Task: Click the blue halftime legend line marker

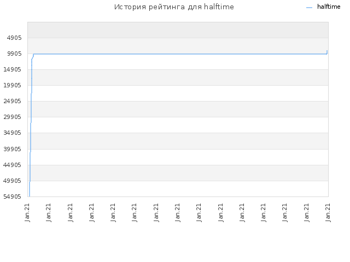Action: coord(309,8)
